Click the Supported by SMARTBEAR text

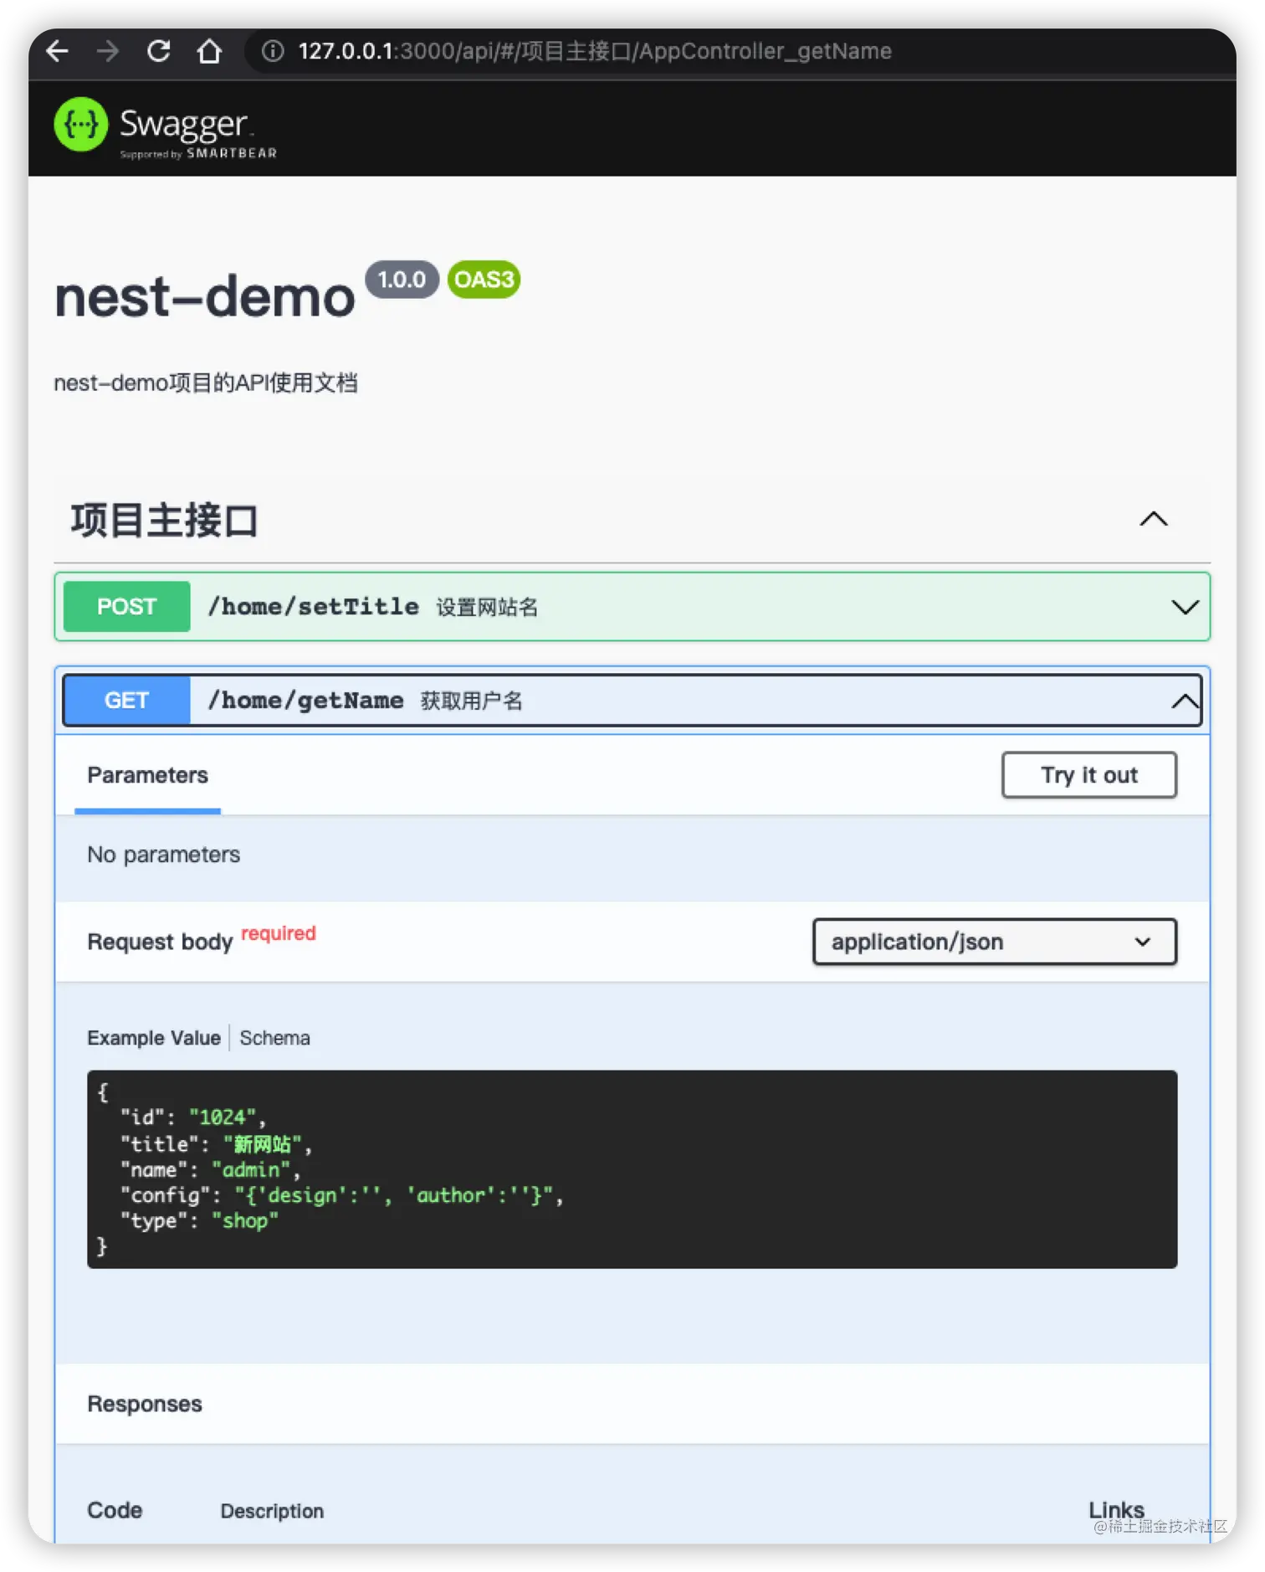(x=198, y=154)
